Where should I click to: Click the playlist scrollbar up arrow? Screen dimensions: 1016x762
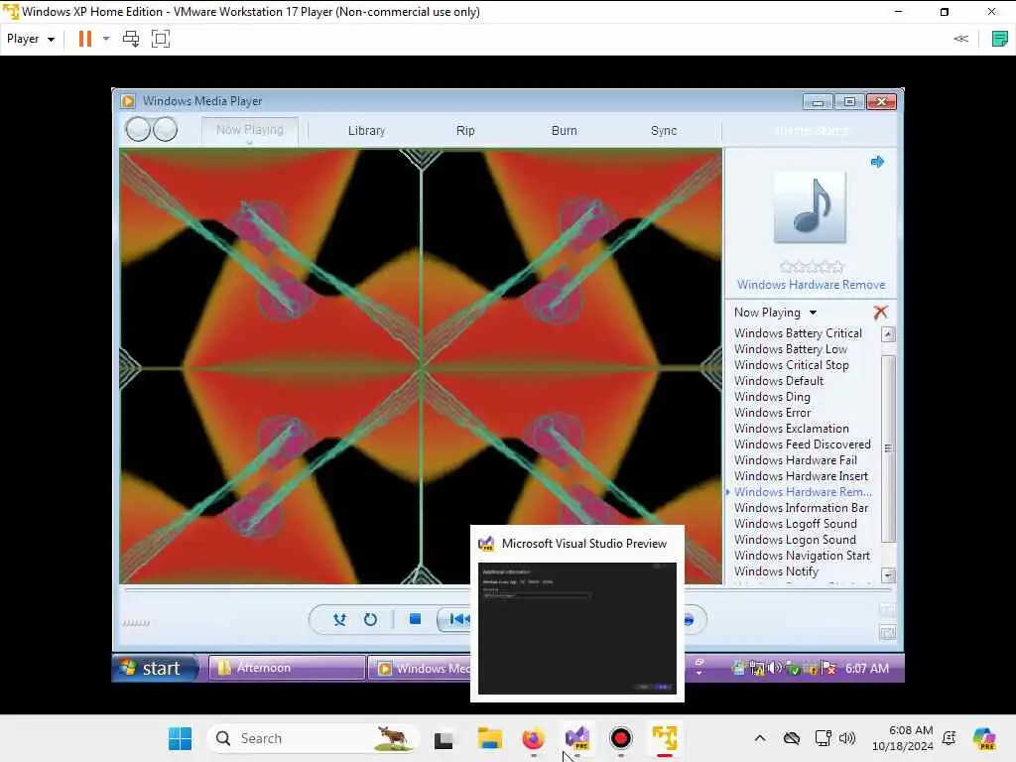(888, 334)
